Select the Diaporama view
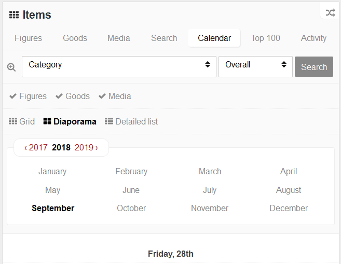The image size is (341, 264). 70,121
